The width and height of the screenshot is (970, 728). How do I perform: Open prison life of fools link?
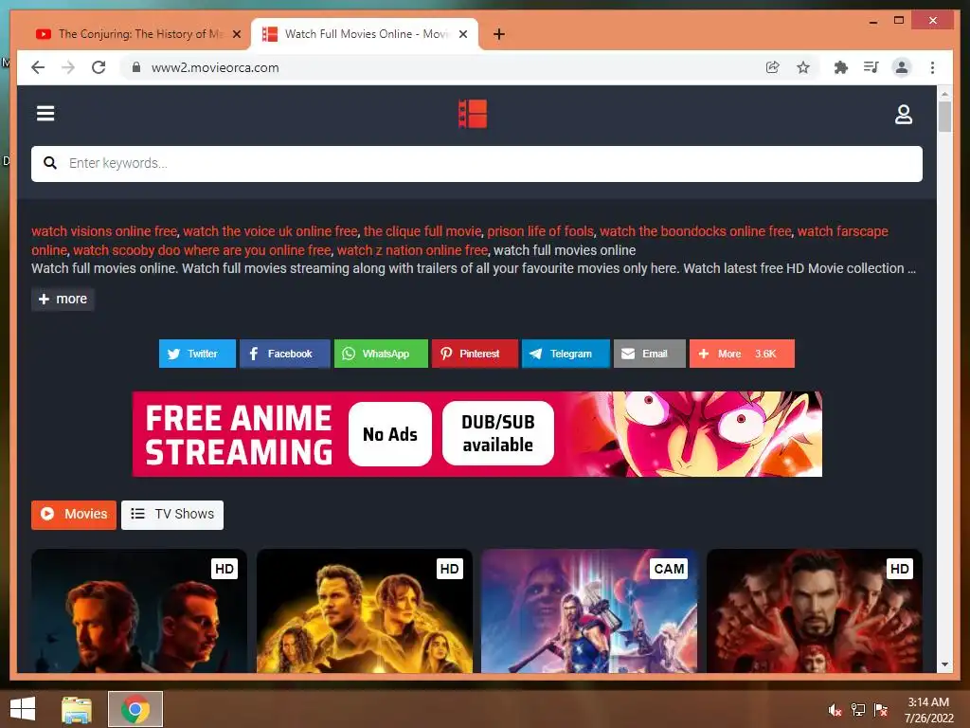pyautogui.click(x=541, y=231)
